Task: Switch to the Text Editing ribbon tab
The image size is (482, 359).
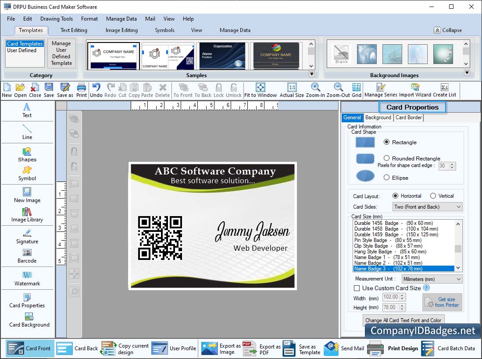Action: [x=74, y=30]
